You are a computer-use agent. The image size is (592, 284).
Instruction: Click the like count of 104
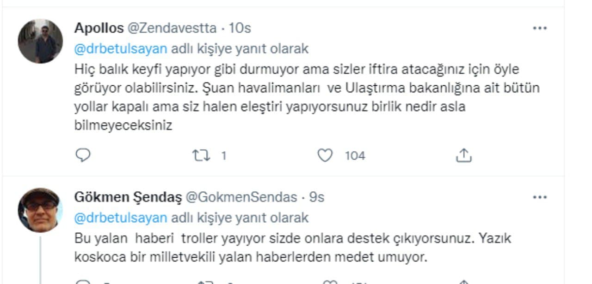point(355,156)
